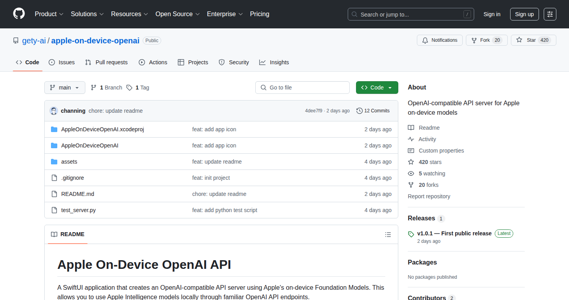Screen dimensions: 569x300
Task: Open the AppleOnDeviceOpenAI.xcodeproj folder
Action: 102,129
